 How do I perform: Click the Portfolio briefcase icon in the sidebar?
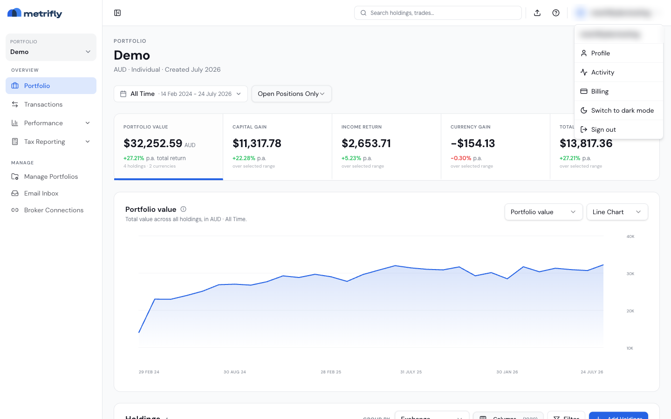coord(15,86)
